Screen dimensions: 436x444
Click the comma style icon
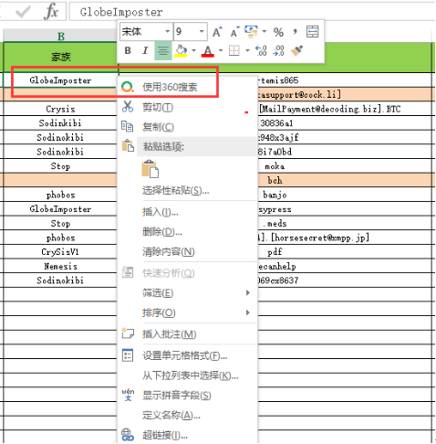point(295,31)
